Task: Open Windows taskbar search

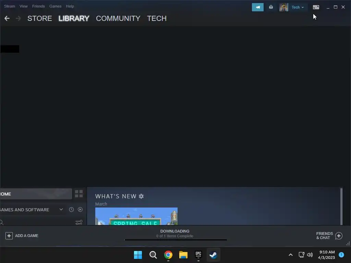Action: point(153,255)
